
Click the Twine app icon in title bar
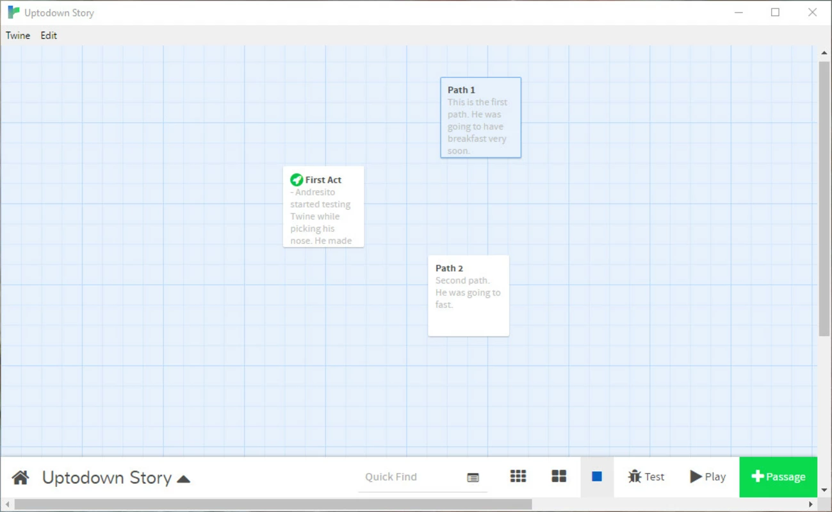coord(13,13)
